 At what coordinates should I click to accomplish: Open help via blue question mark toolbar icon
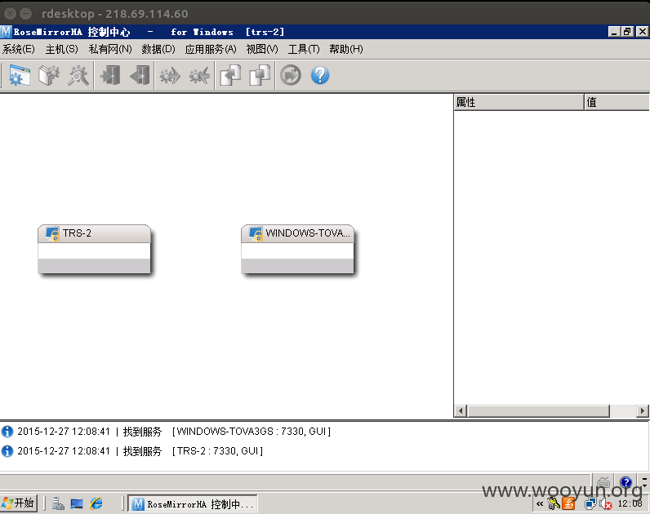pyautogui.click(x=320, y=75)
